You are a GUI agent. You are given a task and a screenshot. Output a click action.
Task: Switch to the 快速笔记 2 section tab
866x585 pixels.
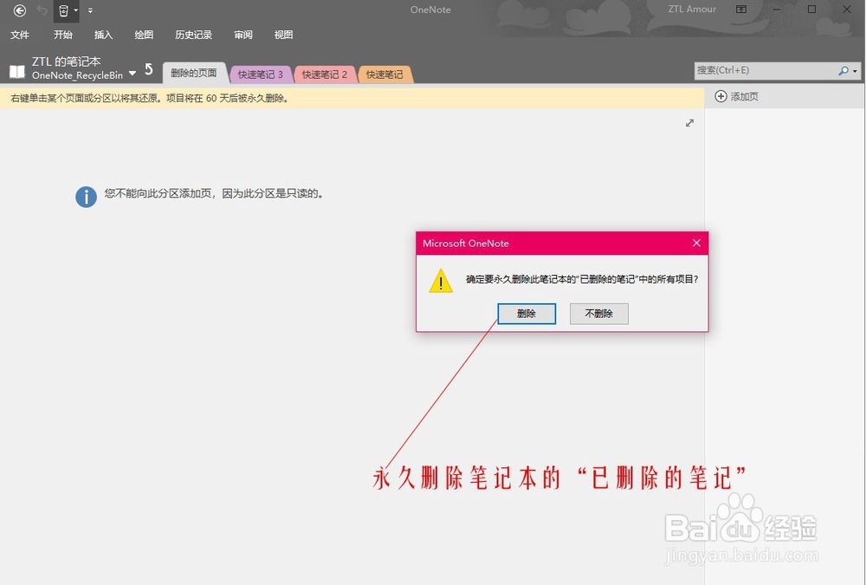(x=325, y=74)
